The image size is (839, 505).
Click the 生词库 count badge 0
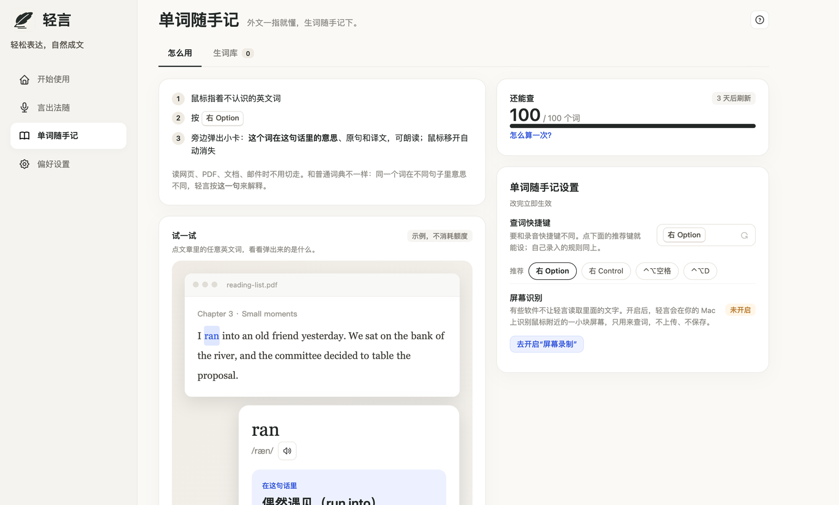point(248,53)
